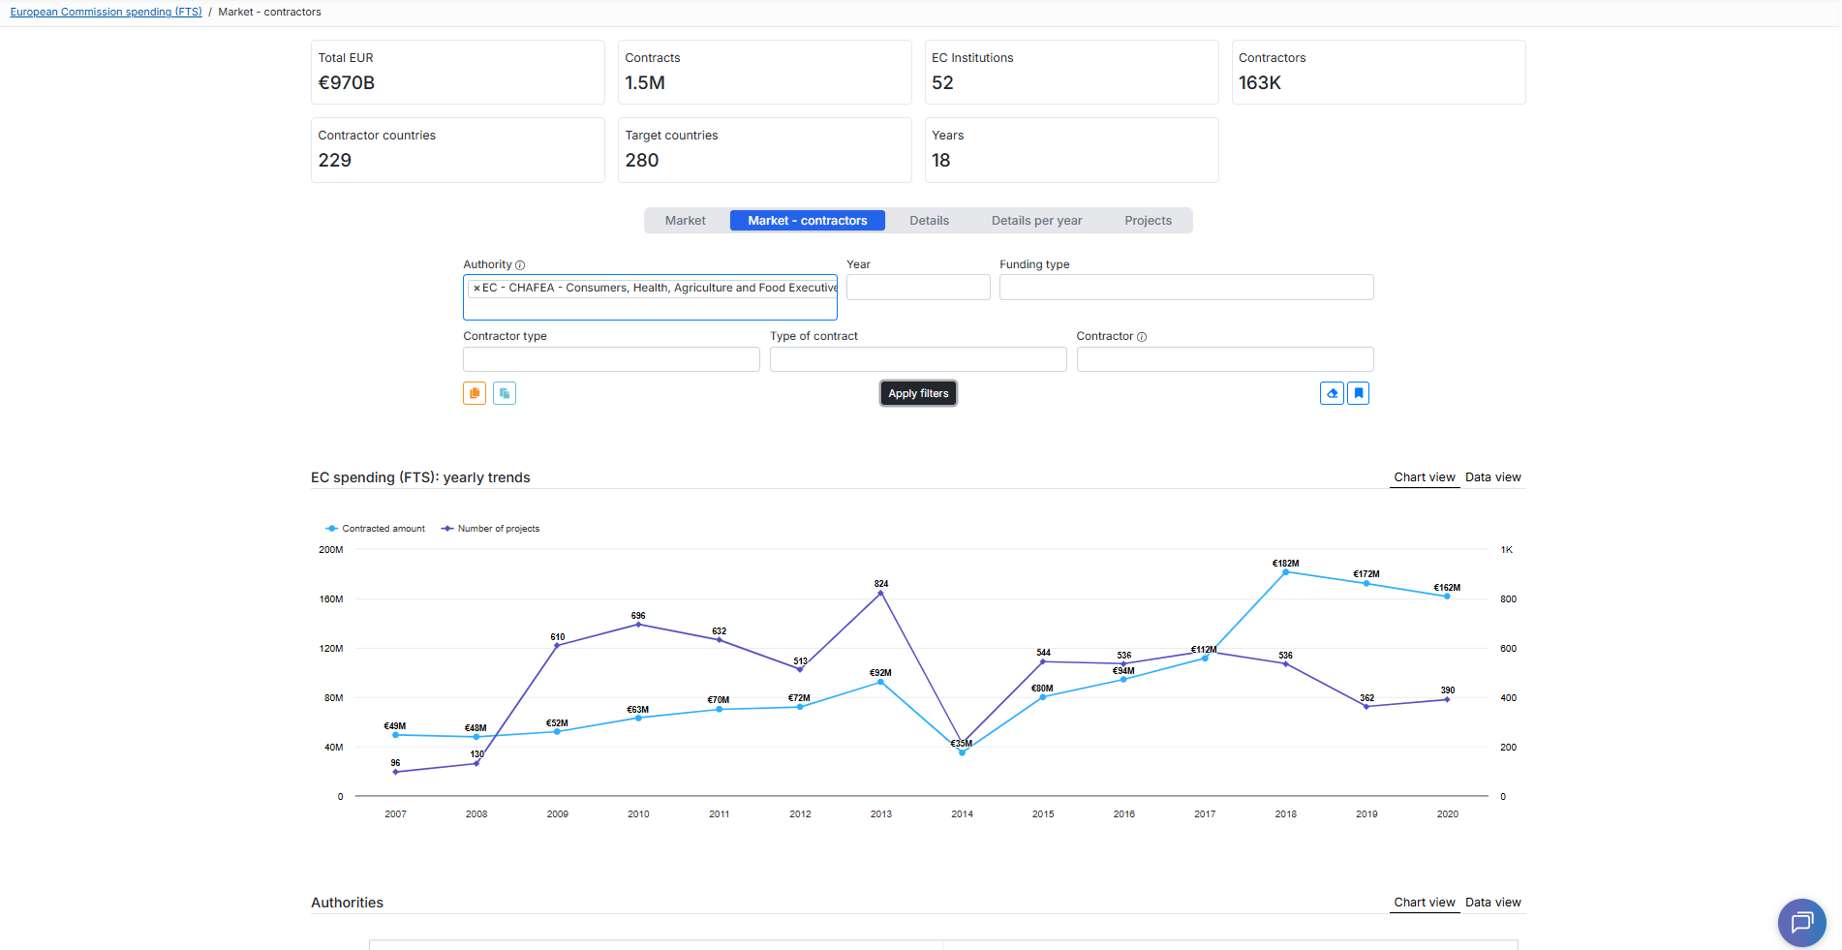Viewport: 1842px width, 950px height.
Task: Click the orange copy filters icon
Action: tap(475, 393)
